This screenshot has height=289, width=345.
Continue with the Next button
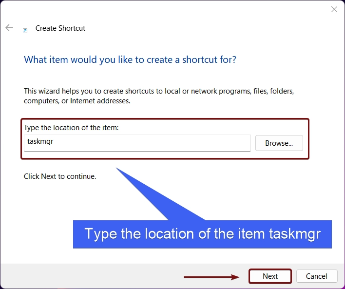tap(270, 276)
